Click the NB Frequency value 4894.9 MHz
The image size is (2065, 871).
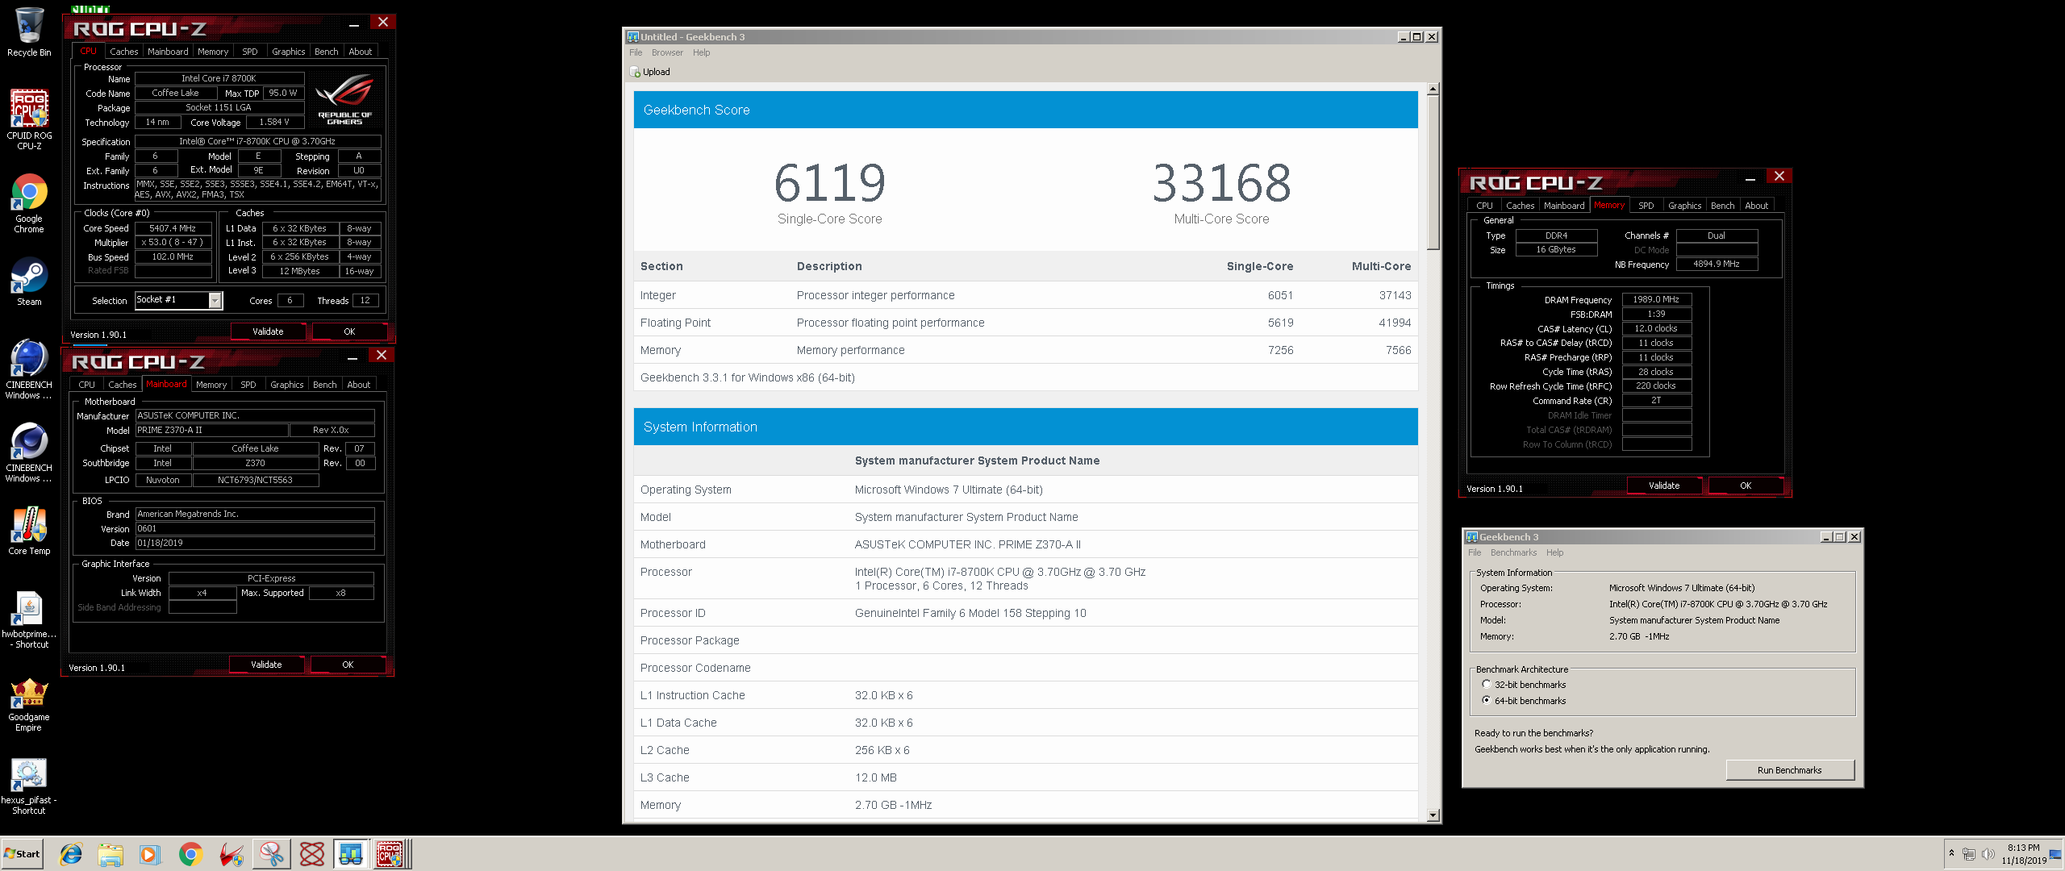click(1717, 264)
